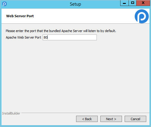
Task: Go back using the < Back button
Action: click(87, 119)
